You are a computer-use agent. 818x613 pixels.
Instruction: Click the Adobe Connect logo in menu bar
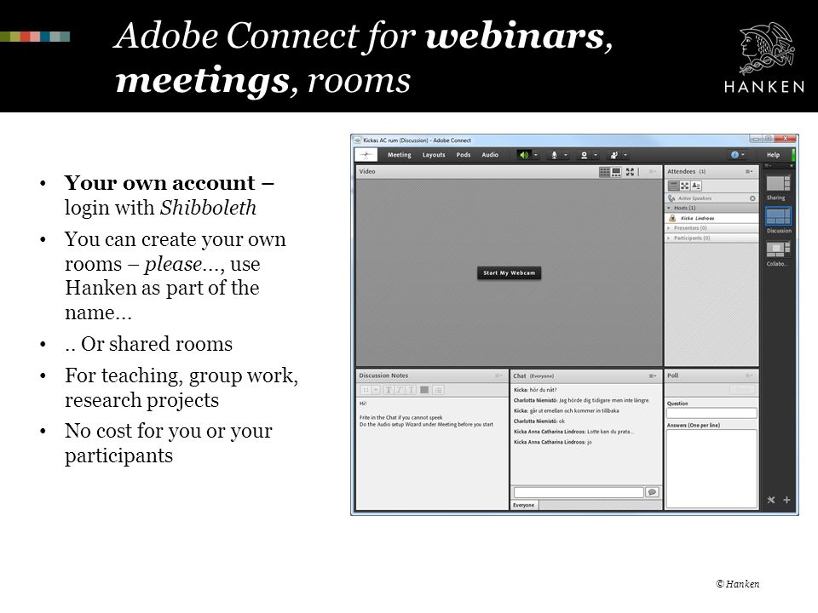tap(366, 155)
